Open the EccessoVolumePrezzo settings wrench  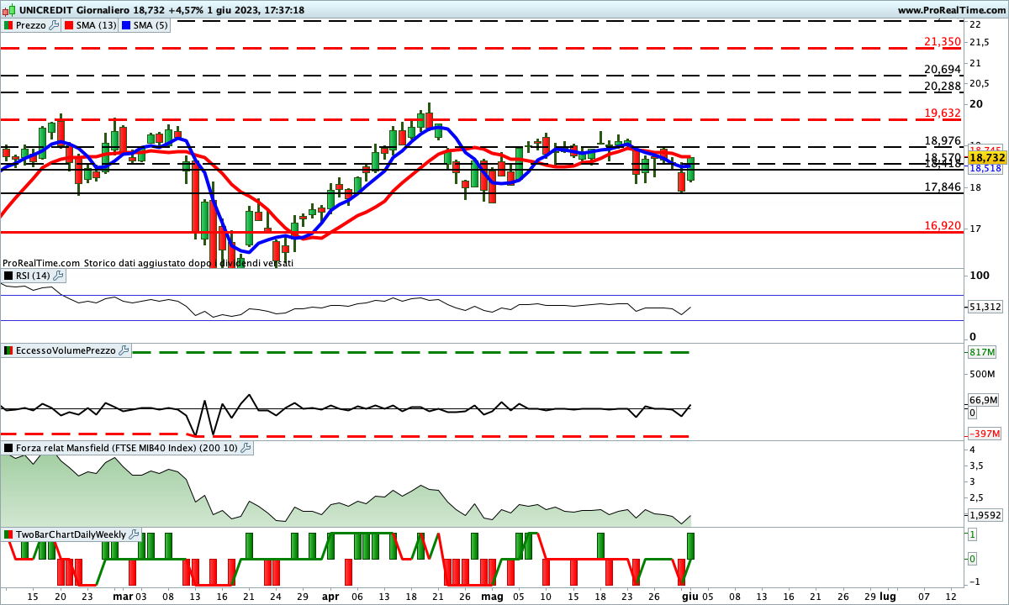pyautogui.click(x=124, y=351)
